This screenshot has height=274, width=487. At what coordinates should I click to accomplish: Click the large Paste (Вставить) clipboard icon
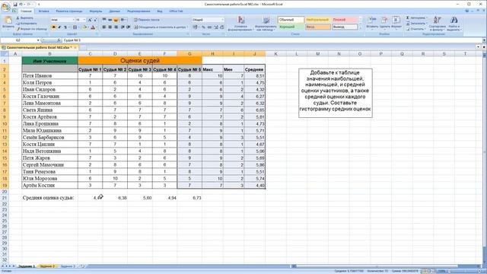(x=8, y=21)
